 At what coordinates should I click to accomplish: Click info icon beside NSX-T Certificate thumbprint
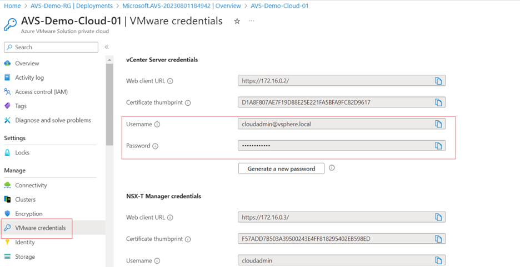pos(188,239)
